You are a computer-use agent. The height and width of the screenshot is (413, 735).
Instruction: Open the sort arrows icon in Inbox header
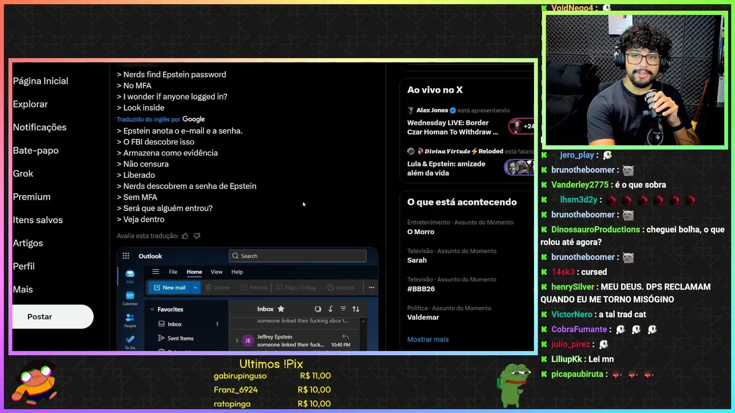click(355, 309)
